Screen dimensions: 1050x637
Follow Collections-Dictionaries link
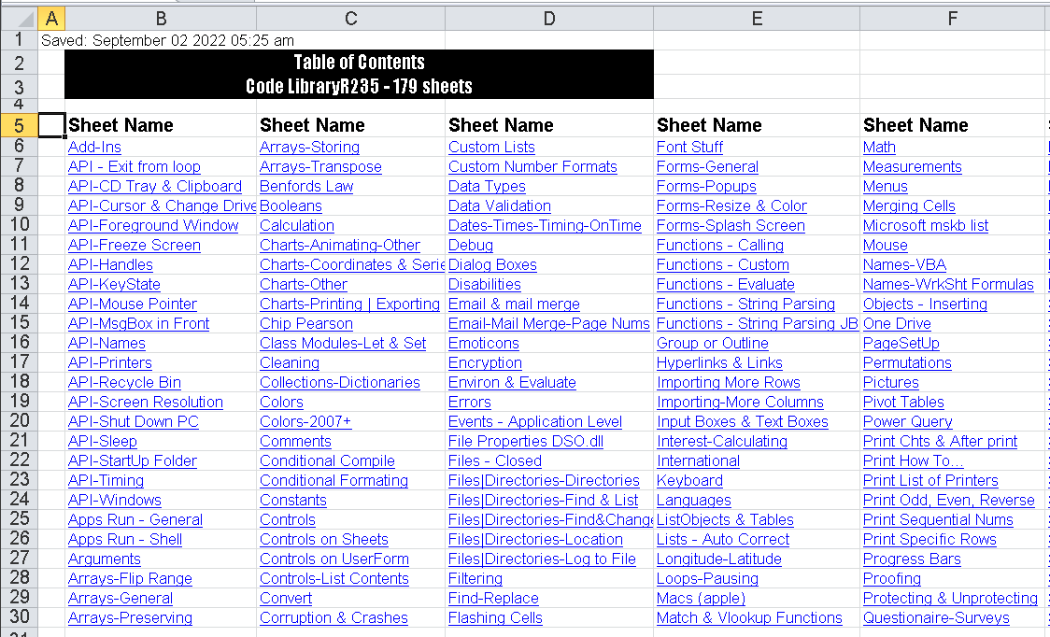[x=339, y=382]
